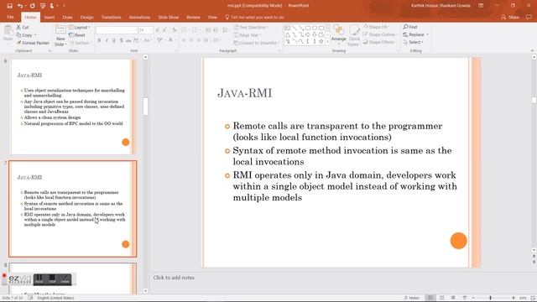The height and width of the screenshot is (302, 537).
Task: Cut the selected content
Action: (x=23, y=27)
